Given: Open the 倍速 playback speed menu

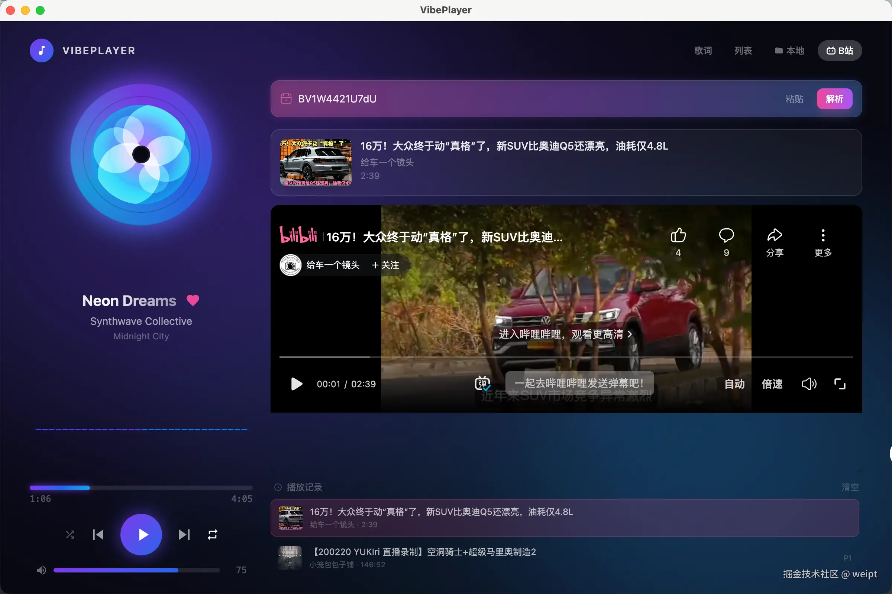Looking at the screenshot, I should 772,384.
